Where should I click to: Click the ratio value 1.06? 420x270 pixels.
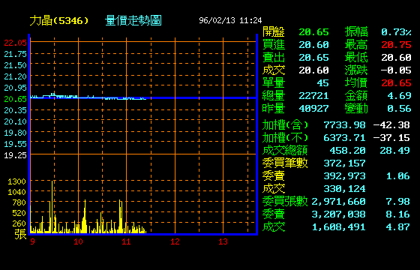[397, 176]
